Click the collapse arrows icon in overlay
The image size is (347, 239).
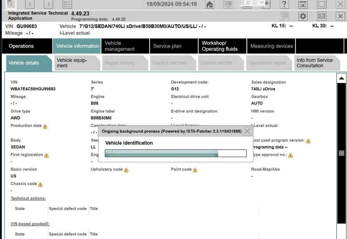[x=248, y=2]
